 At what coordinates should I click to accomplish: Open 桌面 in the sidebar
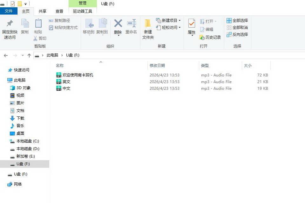(x=17, y=133)
